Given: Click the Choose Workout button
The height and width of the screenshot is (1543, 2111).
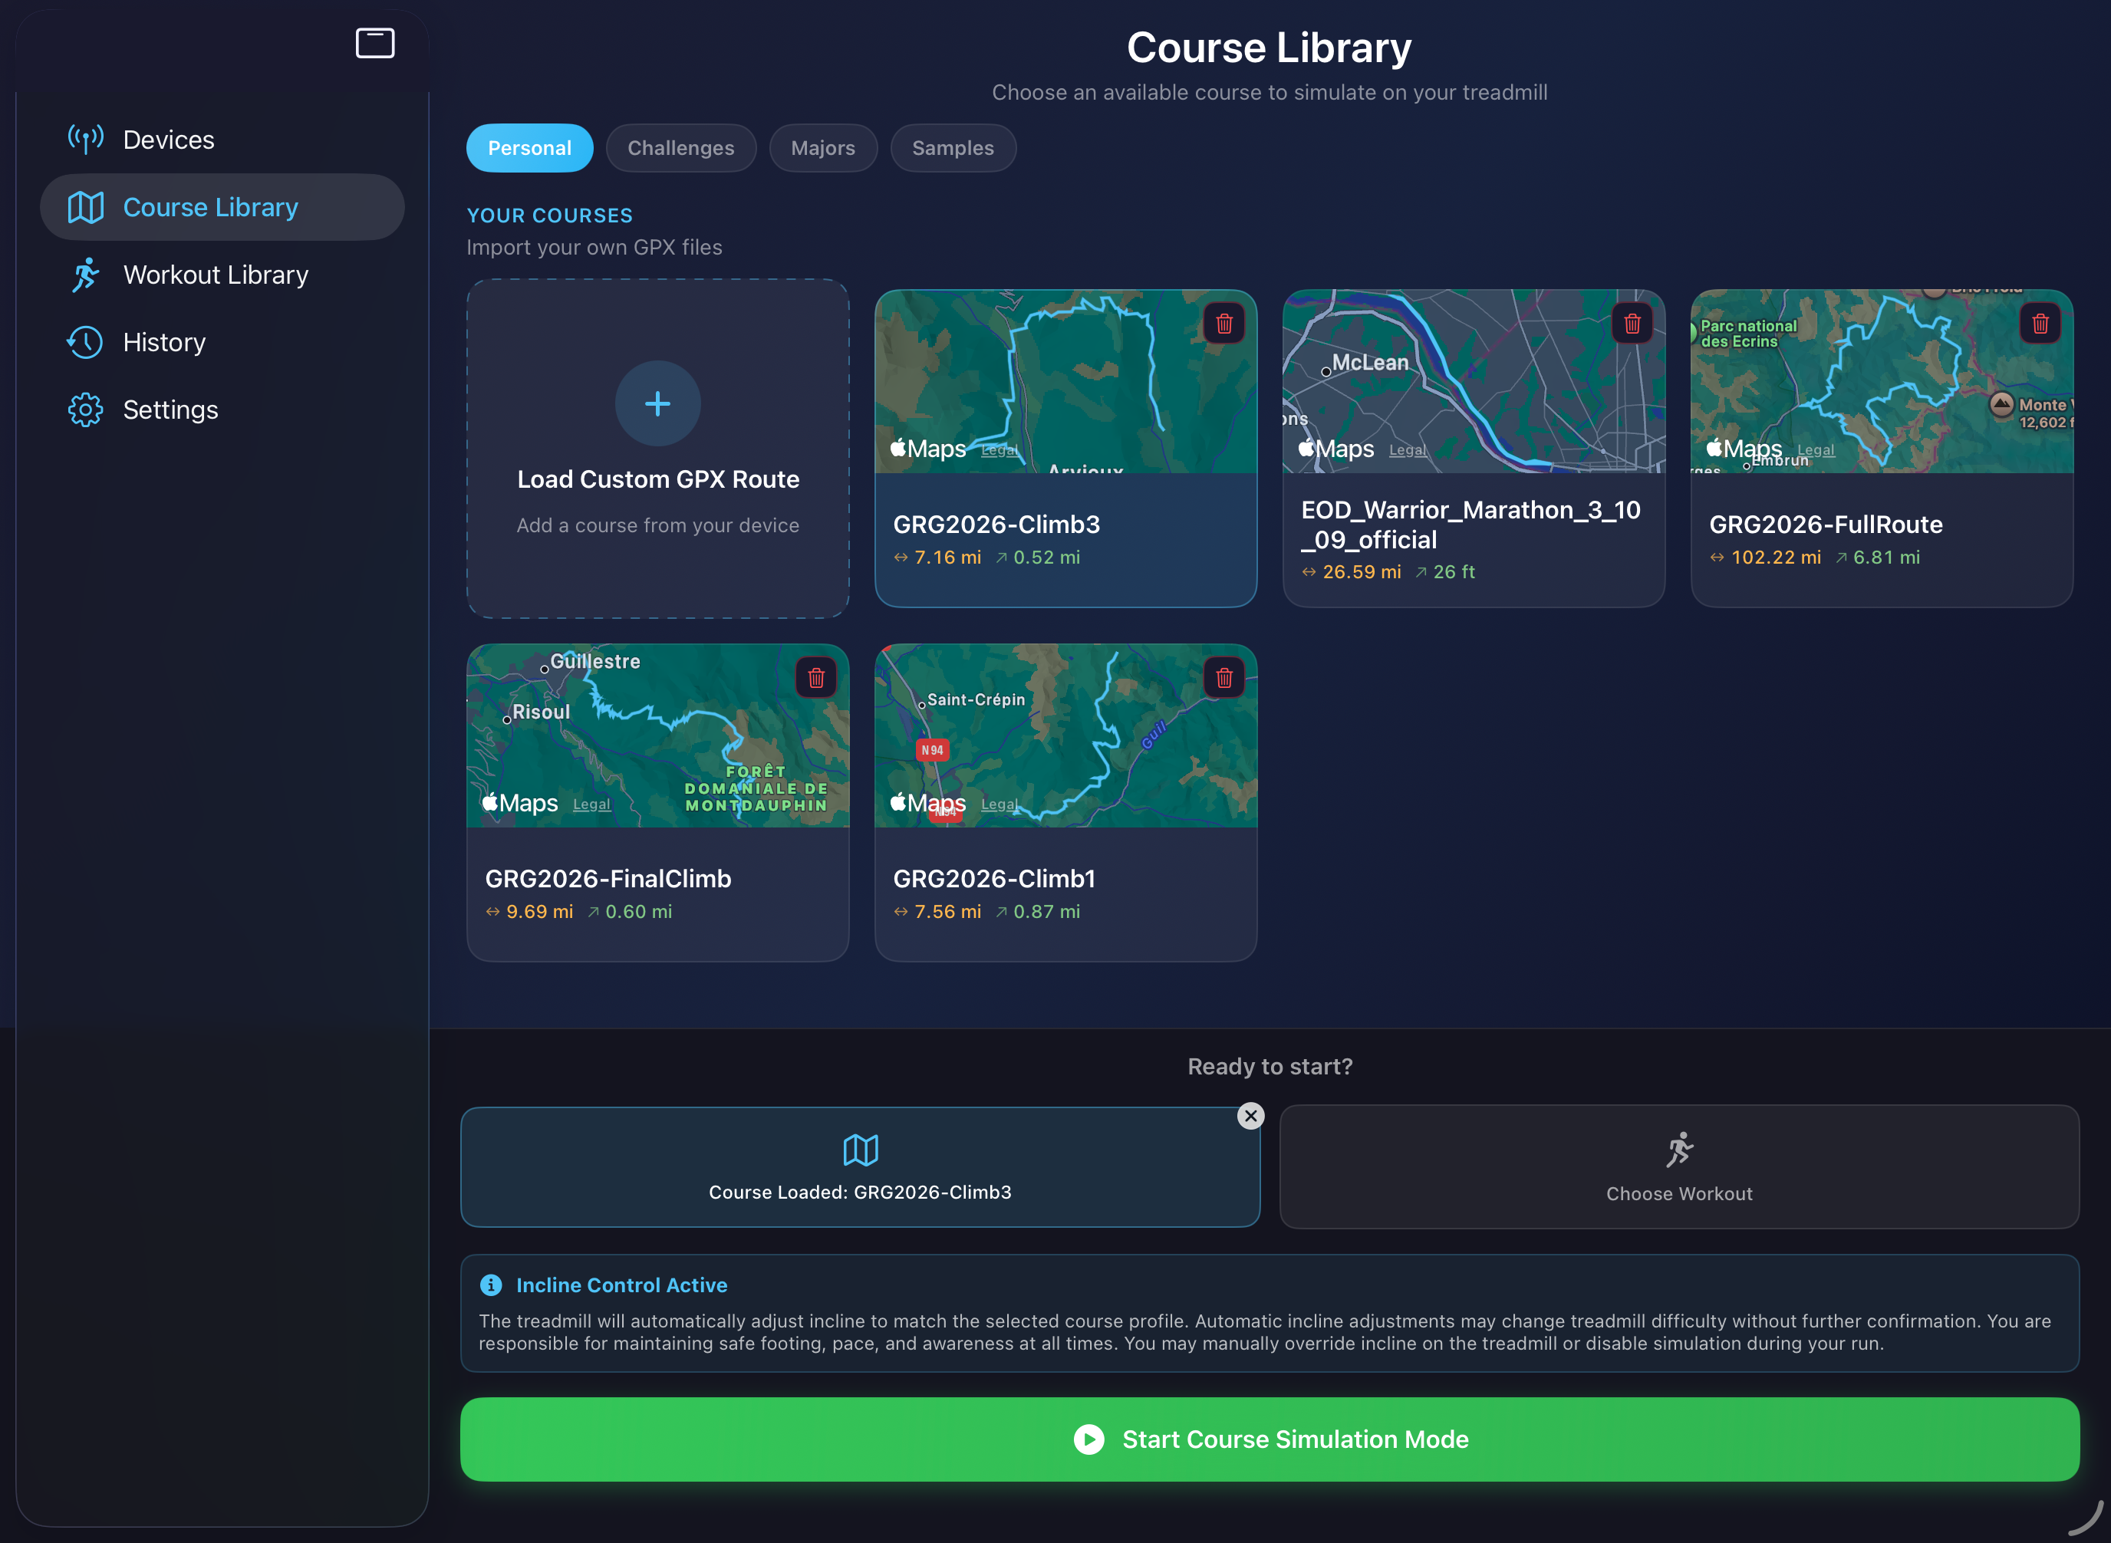Looking at the screenshot, I should pyautogui.click(x=1678, y=1166).
